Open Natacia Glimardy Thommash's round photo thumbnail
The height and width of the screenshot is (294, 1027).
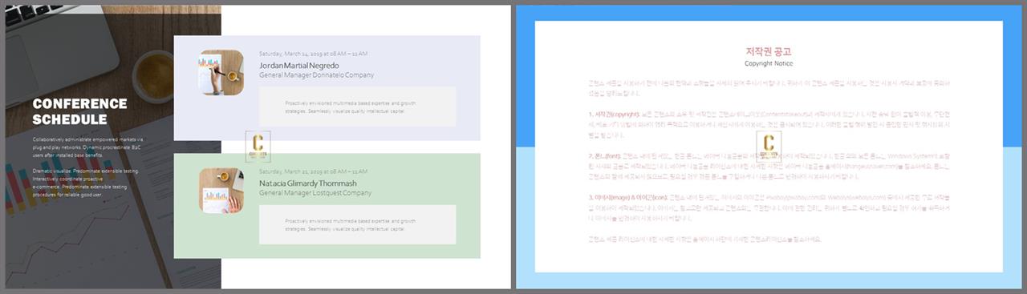tap(221, 190)
